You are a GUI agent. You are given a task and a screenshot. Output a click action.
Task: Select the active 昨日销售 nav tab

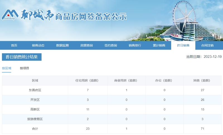tap(183, 46)
